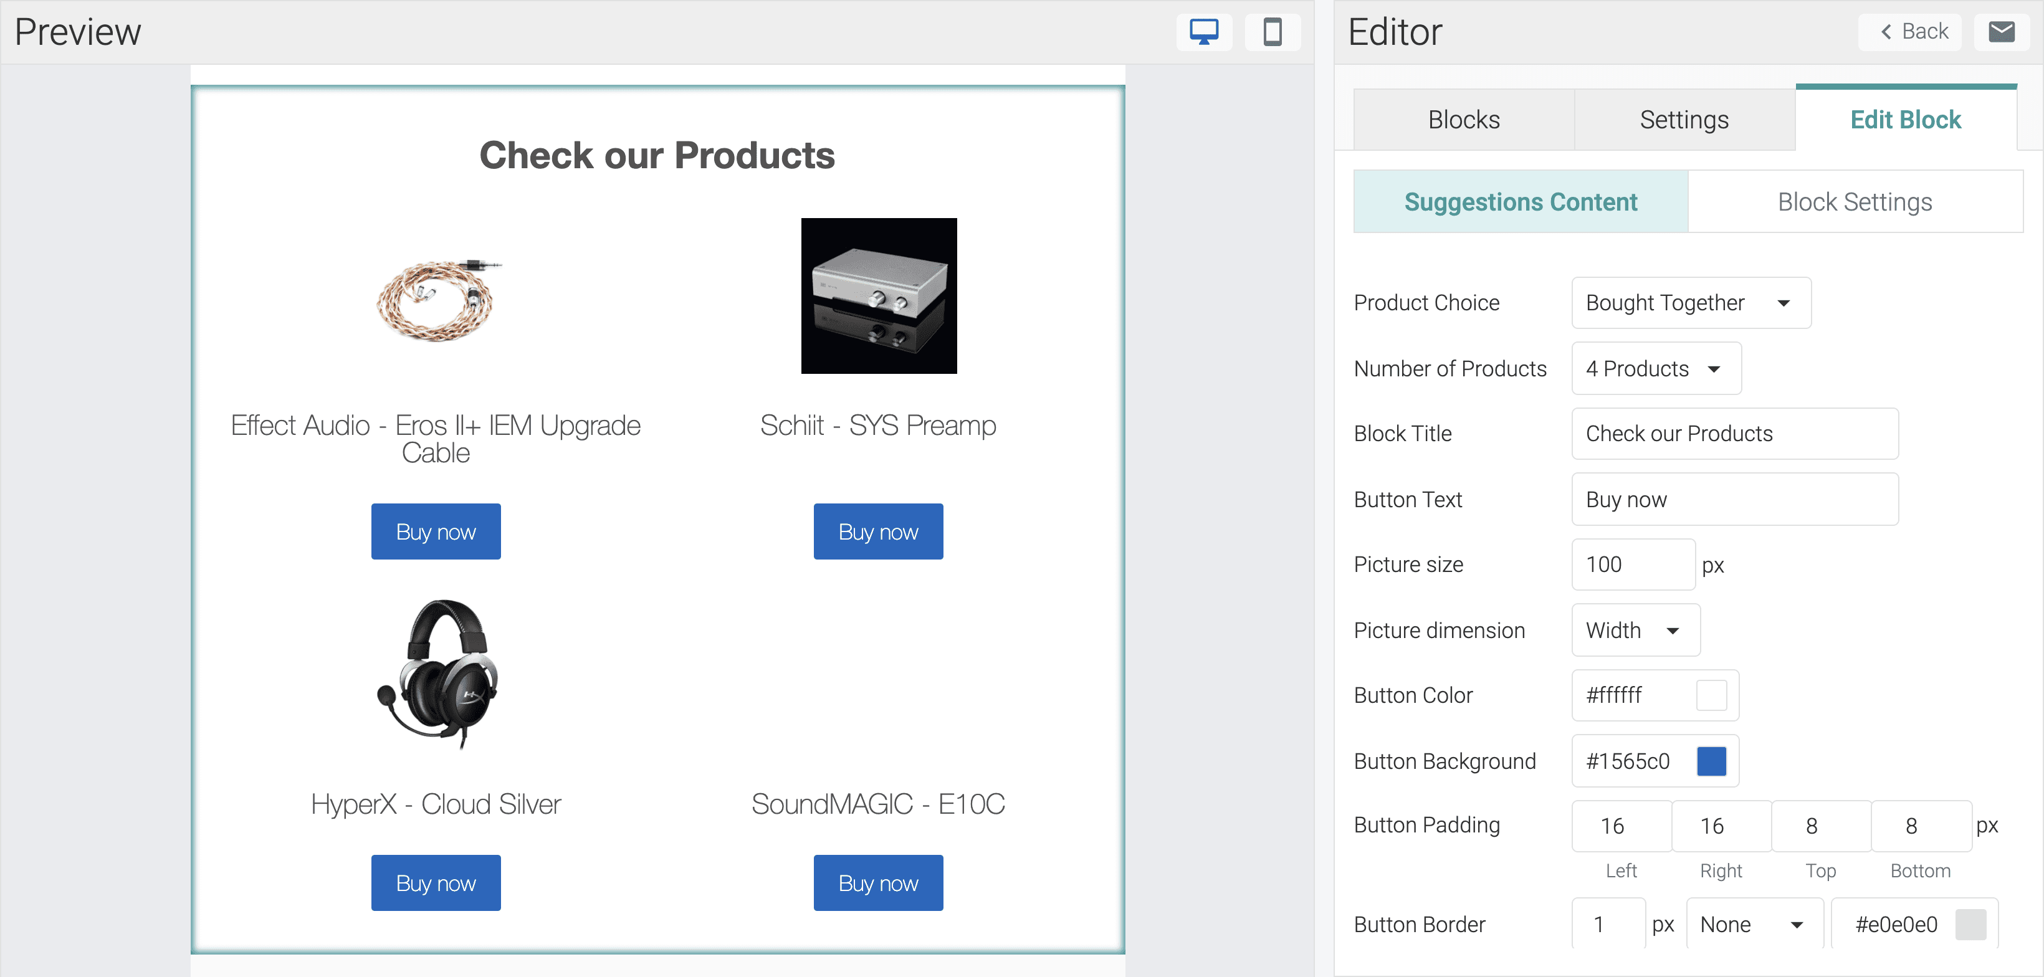Open the Settings tab
This screenshot has height=977, width=2044.
(1684, 120)
